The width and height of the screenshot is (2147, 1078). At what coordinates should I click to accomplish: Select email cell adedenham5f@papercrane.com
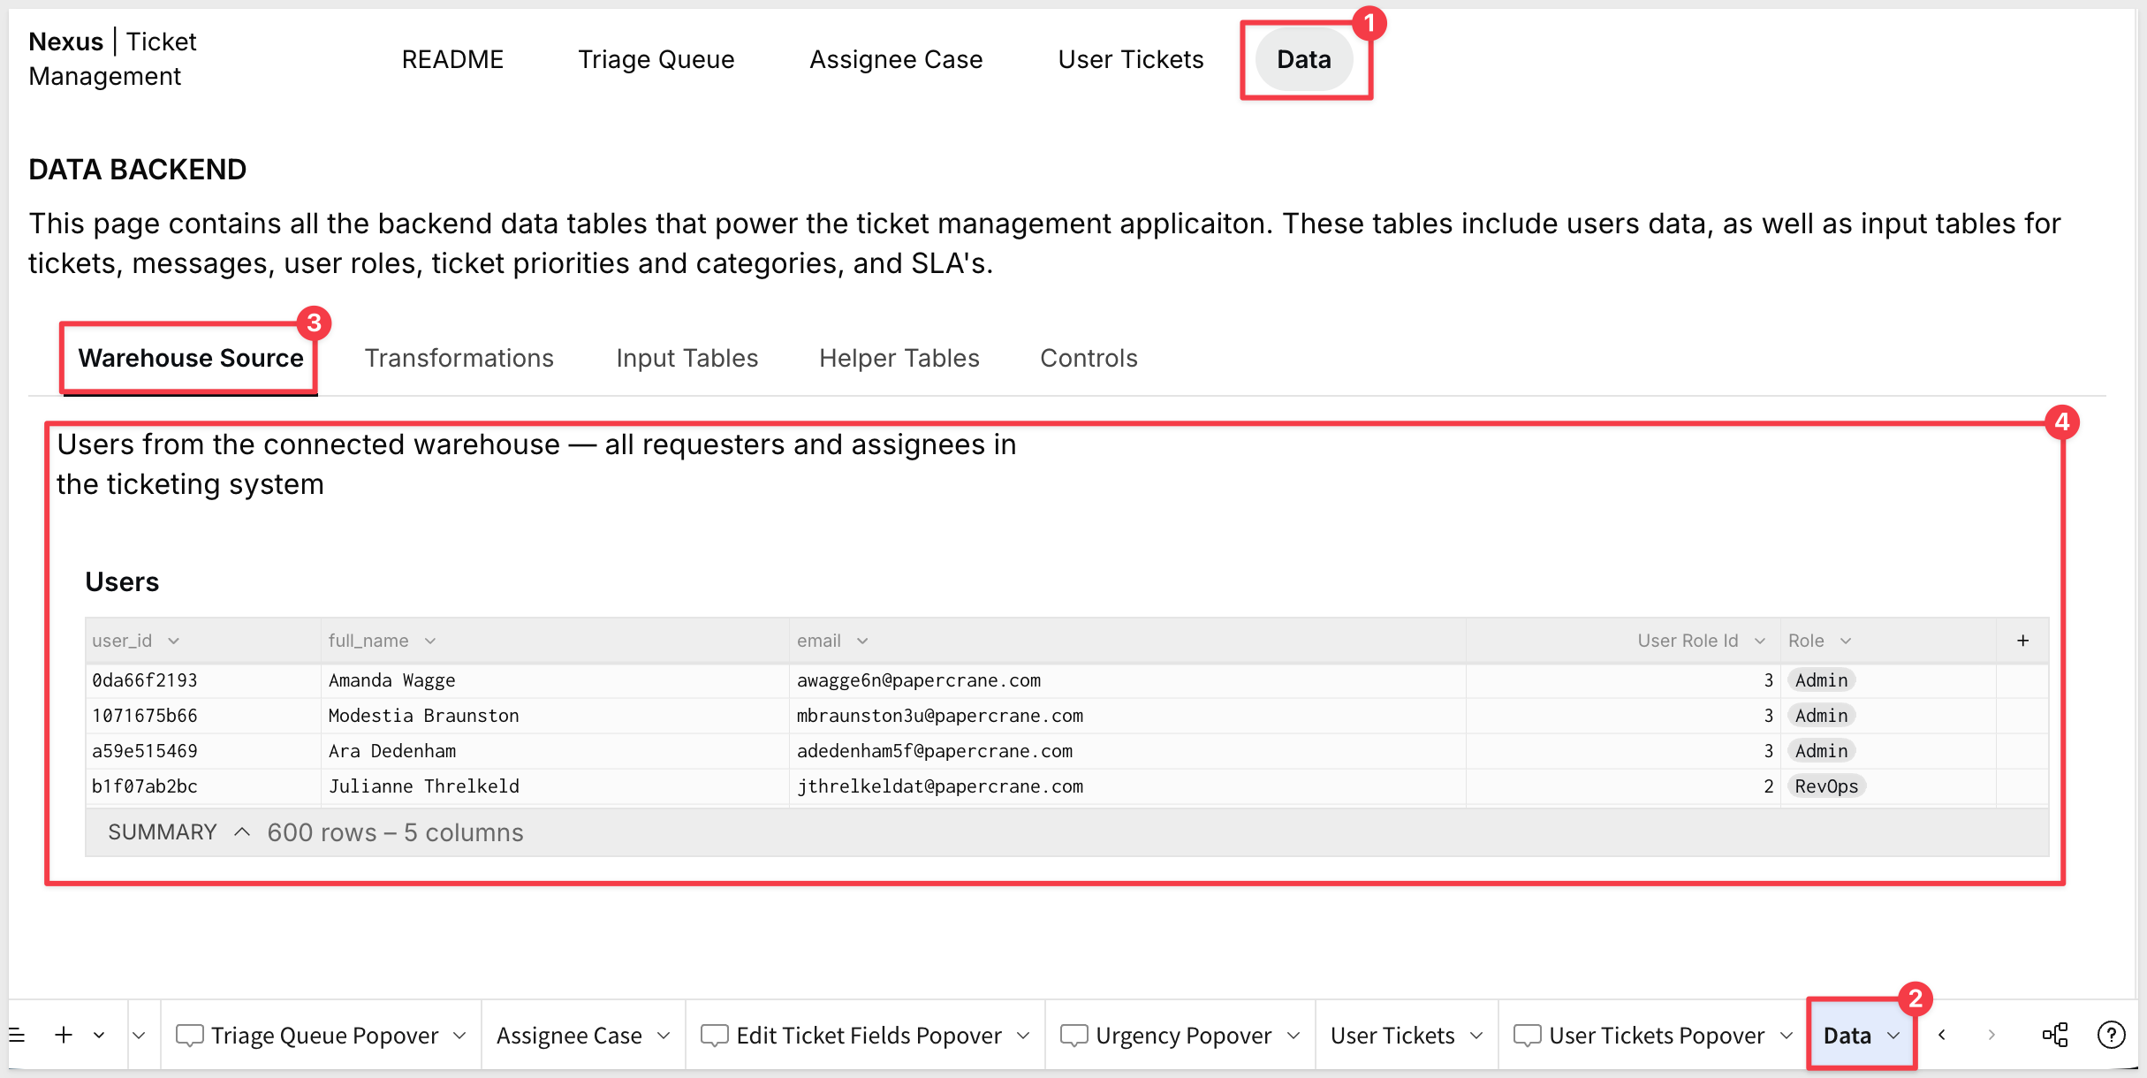pos(1127,751)
